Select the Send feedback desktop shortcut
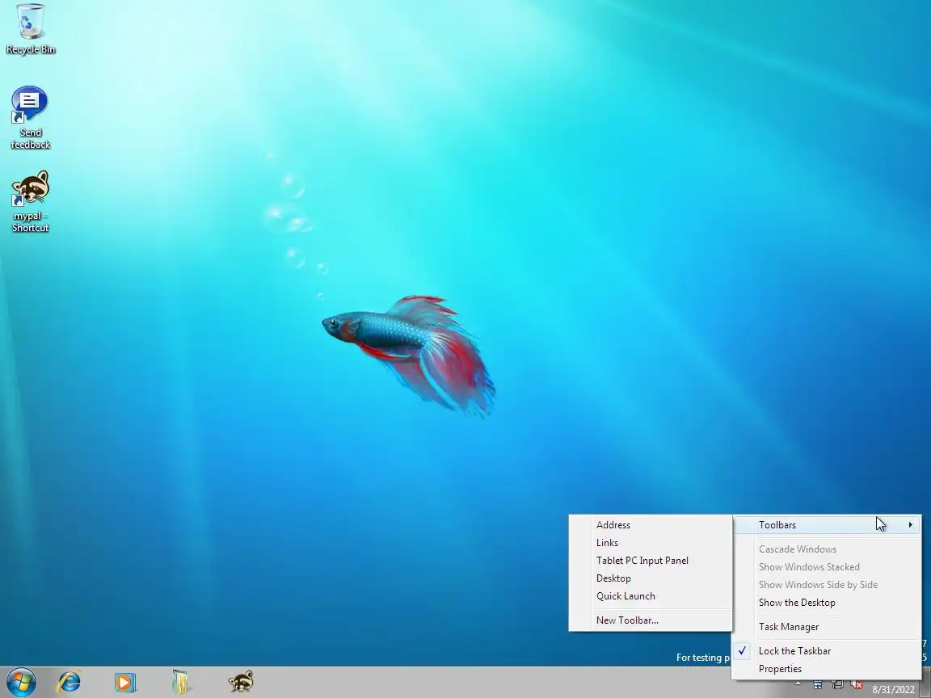The image size is (931, 698). click(30, 117)
